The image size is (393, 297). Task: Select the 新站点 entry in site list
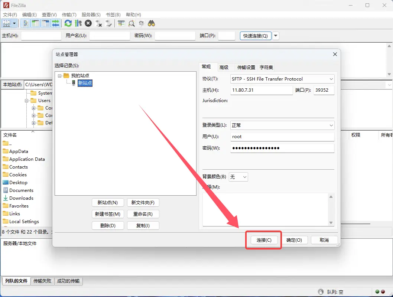click(x=85, y=83)
